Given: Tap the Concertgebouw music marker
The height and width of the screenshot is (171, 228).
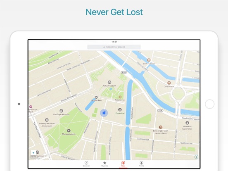Looking at the screenshot, I should click(x=38, y=152).
